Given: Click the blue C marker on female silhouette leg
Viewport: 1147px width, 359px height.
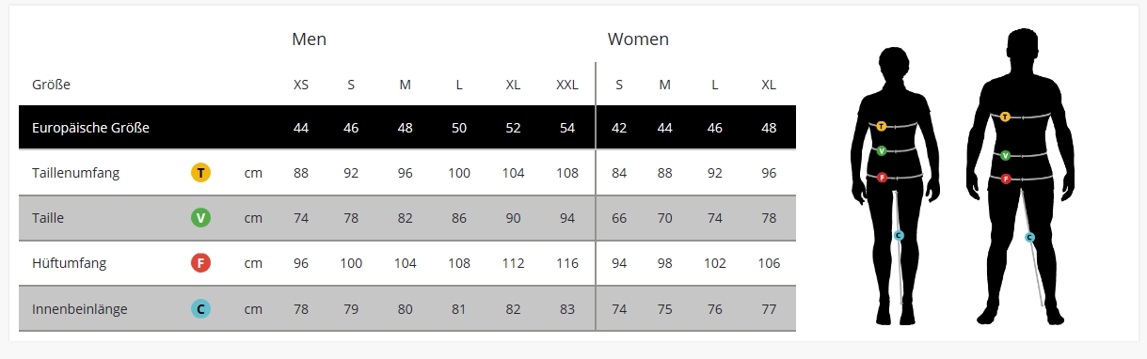Looking at the screenshot, I should click(x=899, y=235).
